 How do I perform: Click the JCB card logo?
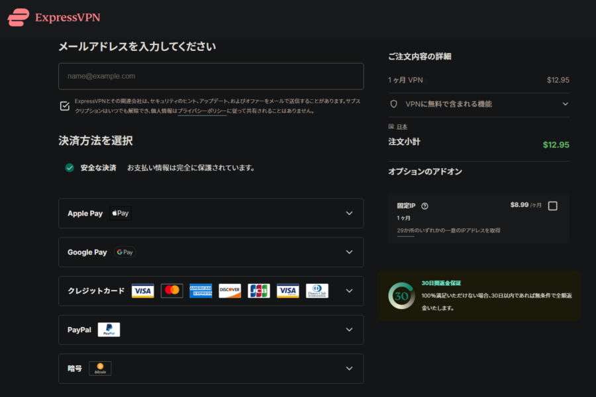click(x=259, y=291)
